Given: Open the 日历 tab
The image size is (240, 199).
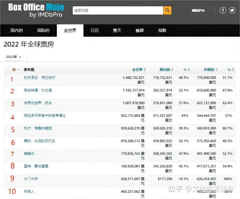Looking at the screenshot, I should pyautogui.click(x=95, y=30).
